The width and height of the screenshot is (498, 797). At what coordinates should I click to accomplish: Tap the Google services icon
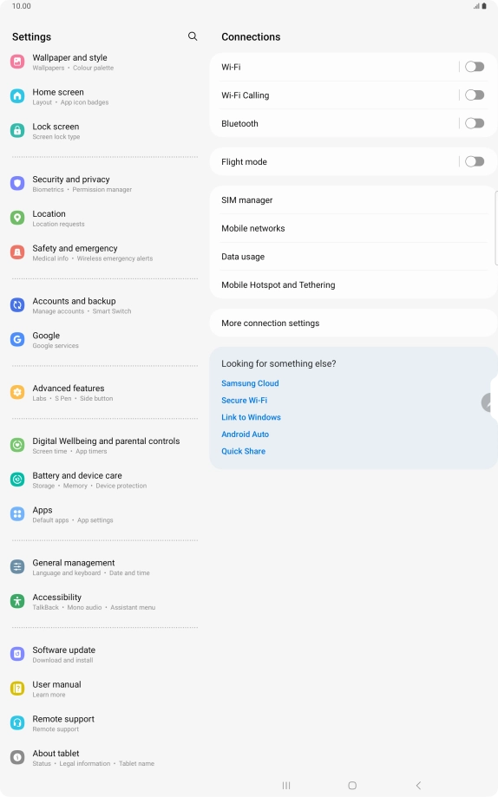tap(17, 340)
